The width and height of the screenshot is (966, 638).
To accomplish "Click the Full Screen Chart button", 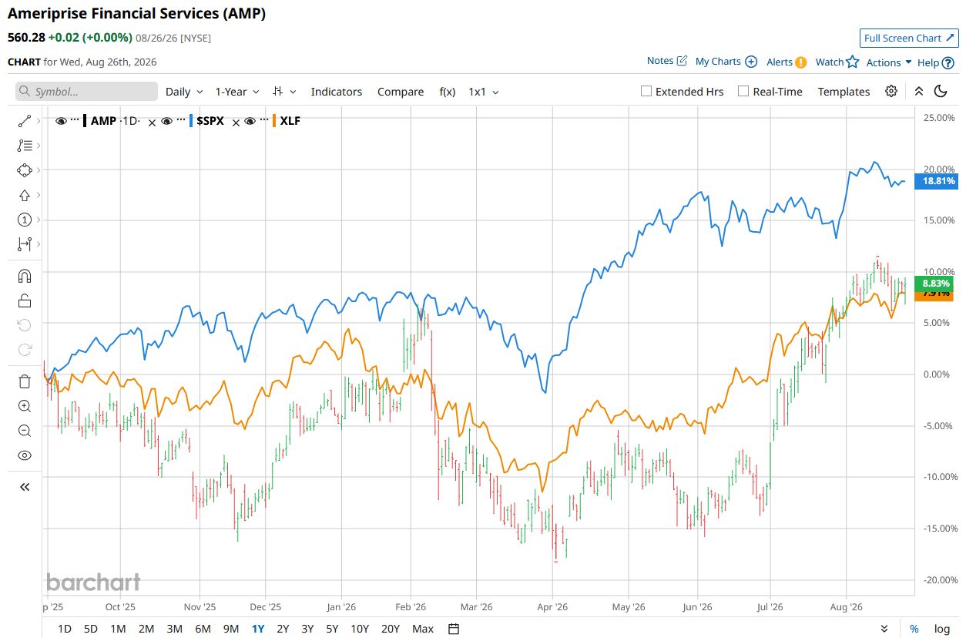I will point(909,38).
